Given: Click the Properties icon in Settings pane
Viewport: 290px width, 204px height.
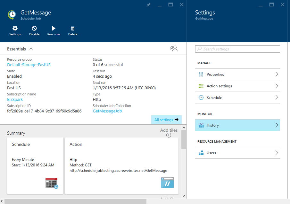Looking at the screenshot, I should 201,74.
